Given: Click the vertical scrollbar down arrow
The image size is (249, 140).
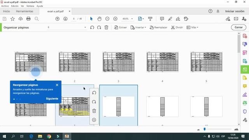Looking at the screenshot, I should [x=239, y=124].
